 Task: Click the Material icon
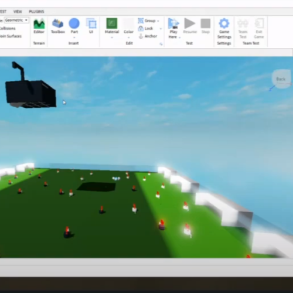[112, 23]
